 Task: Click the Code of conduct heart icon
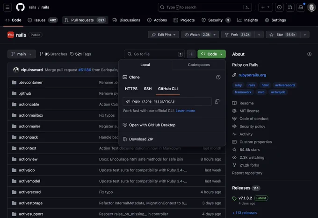pos(234,119)
